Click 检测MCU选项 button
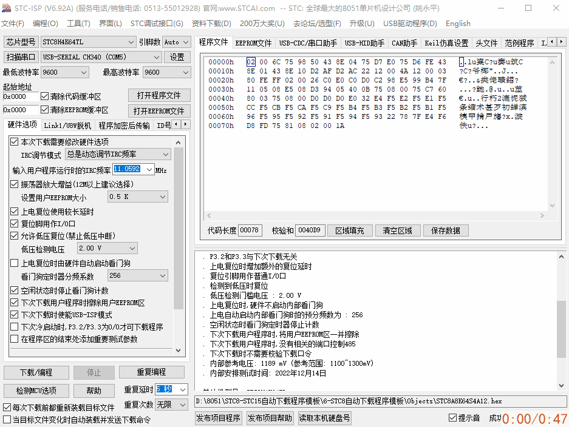569x427 pixels. (x=36, y=391)
